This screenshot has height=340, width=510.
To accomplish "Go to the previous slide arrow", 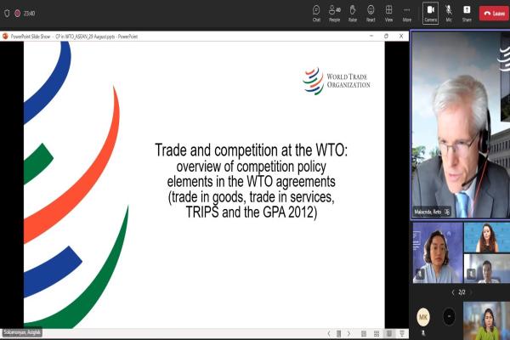I will click(329, 333).
